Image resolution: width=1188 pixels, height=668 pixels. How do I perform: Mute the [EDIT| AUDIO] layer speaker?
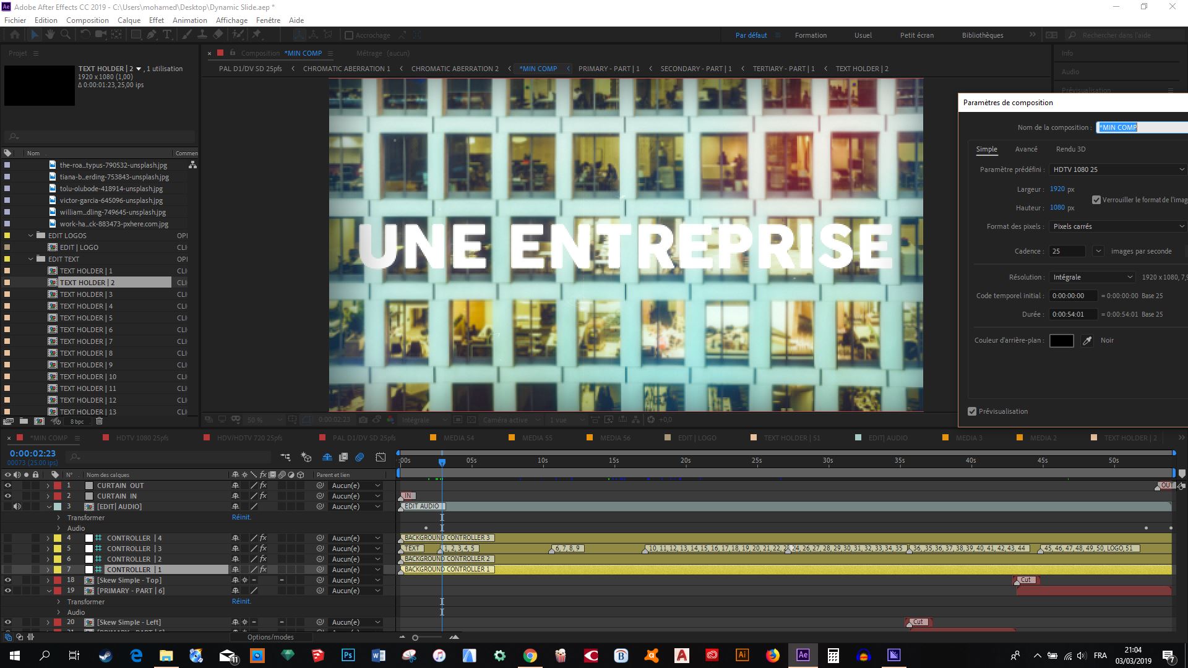[17, 507]
